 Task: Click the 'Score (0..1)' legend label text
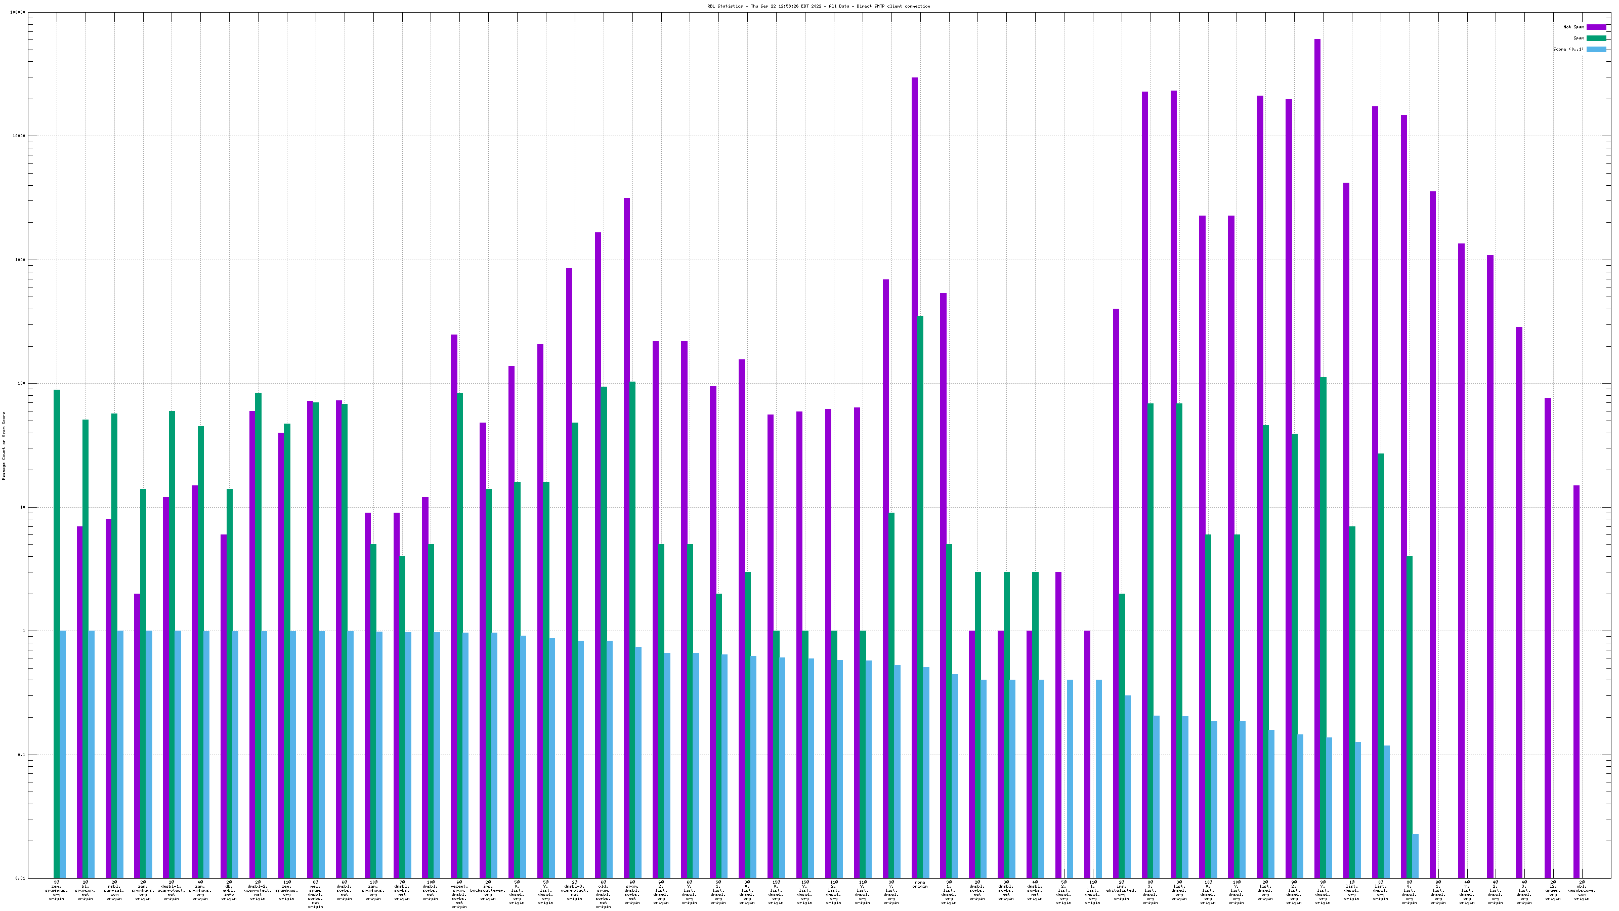click(x=1568, y=49)
